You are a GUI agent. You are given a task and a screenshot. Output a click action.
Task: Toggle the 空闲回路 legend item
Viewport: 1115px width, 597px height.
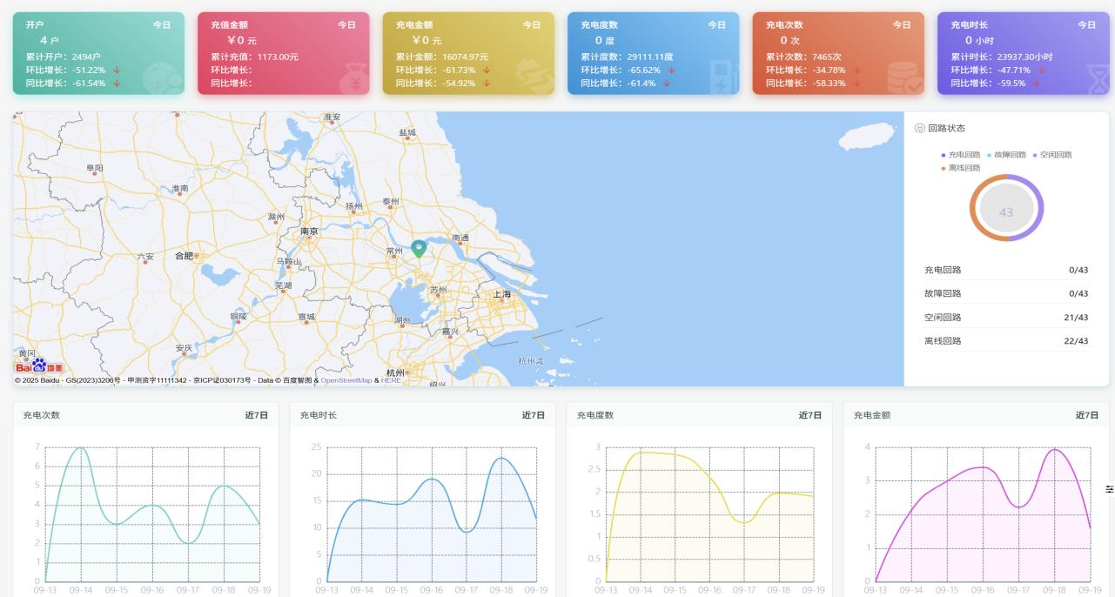click(1055, 155)
